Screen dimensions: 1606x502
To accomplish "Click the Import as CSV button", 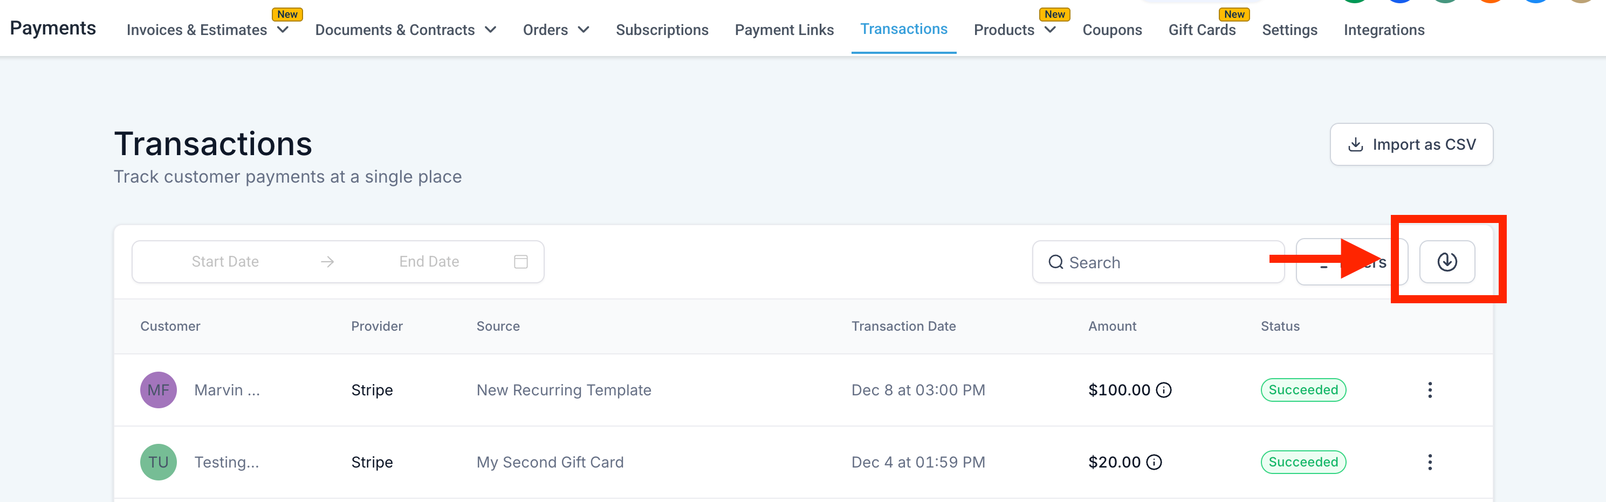I will pyautogui.click(x=1411, y=144).
